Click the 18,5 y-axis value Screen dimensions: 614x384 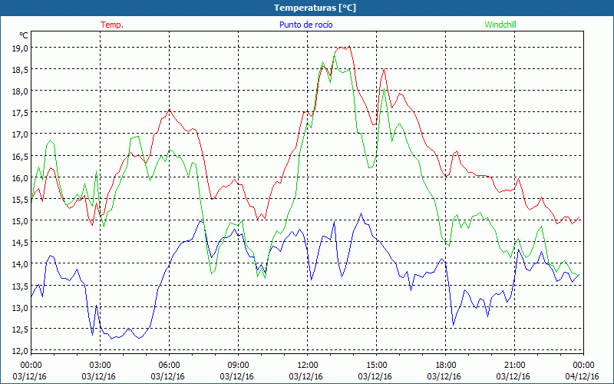pyautogui.click(x=21, y=70)
